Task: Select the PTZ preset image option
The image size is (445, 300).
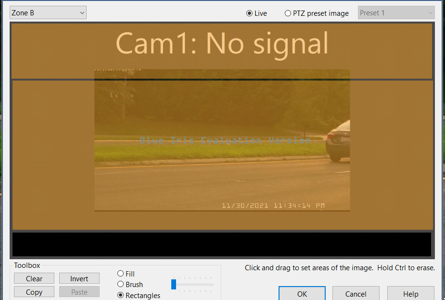Action: 317,13
